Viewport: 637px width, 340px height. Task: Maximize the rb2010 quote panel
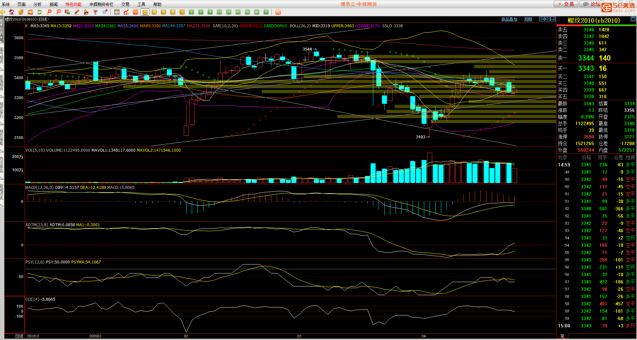point(633,19)
